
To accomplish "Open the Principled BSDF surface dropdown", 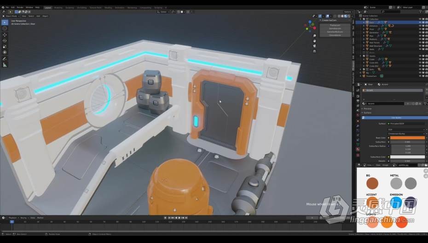I will (407, 124).
